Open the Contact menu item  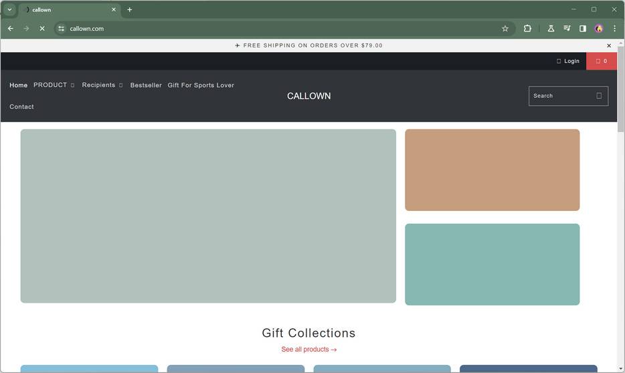click(x=21, y=106)
